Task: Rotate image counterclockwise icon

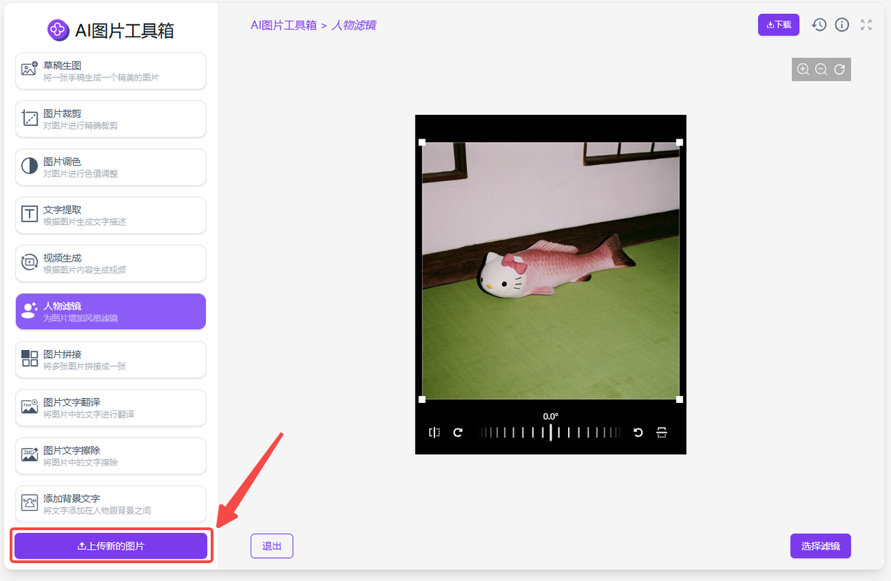Action: 638,432
